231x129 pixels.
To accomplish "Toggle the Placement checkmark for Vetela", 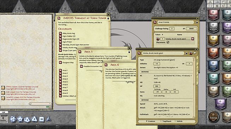I will pos(168,42).
